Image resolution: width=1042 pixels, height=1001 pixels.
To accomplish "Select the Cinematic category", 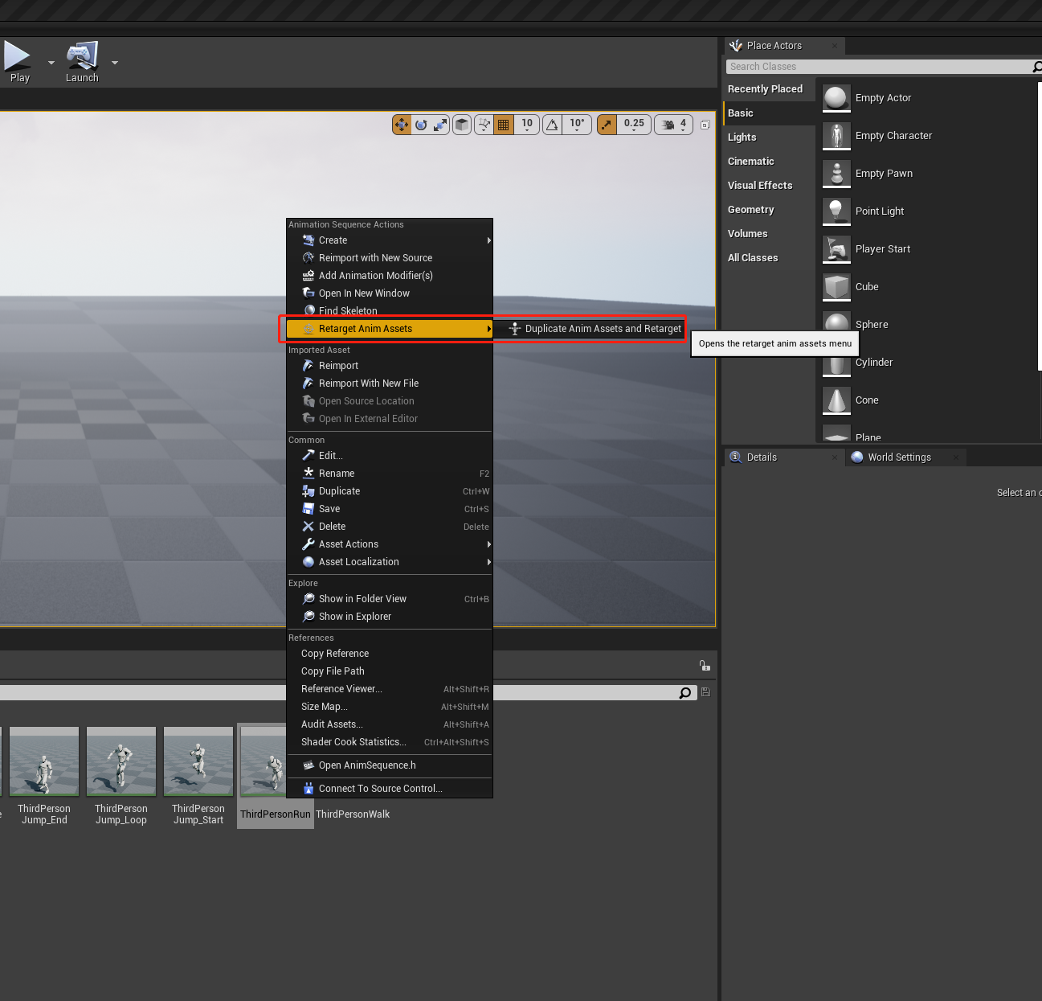I will pyautogui.click(x=769, y=162).
